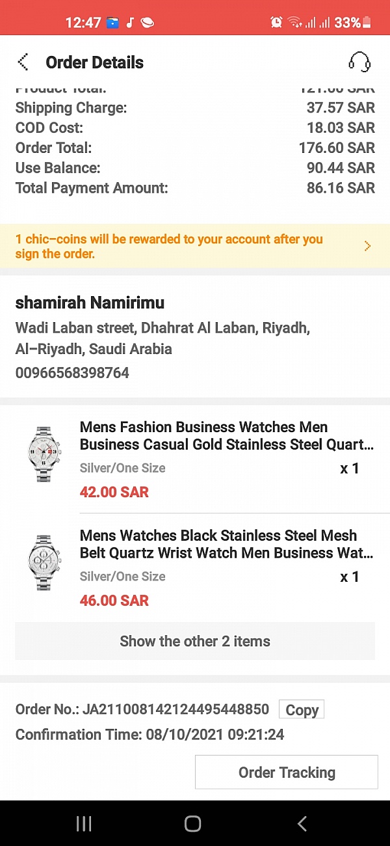
Task: Copy the order number
Action: click(302, 710)
